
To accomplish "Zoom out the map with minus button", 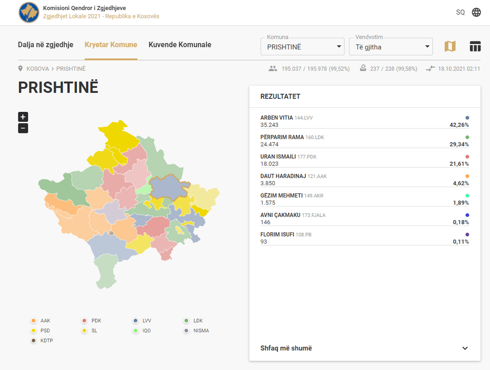I will [23, 128].
